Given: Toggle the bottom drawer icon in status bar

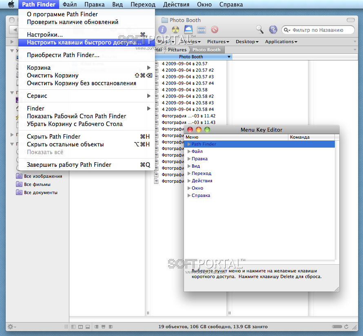Looking at the screenshot, I should click(104, 327).
